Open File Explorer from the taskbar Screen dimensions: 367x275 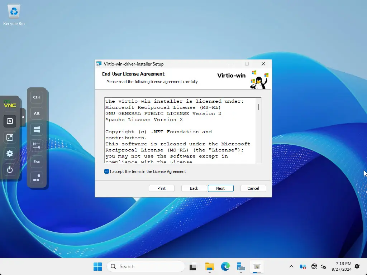tap(209, 266)
